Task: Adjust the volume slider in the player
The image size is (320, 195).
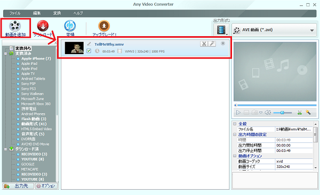Action: (283, 113)
